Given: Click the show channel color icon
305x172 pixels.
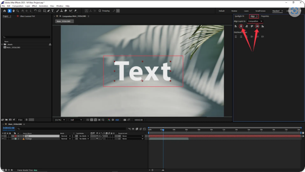Looking at the screenshot, I should click(x=109, y=120).
